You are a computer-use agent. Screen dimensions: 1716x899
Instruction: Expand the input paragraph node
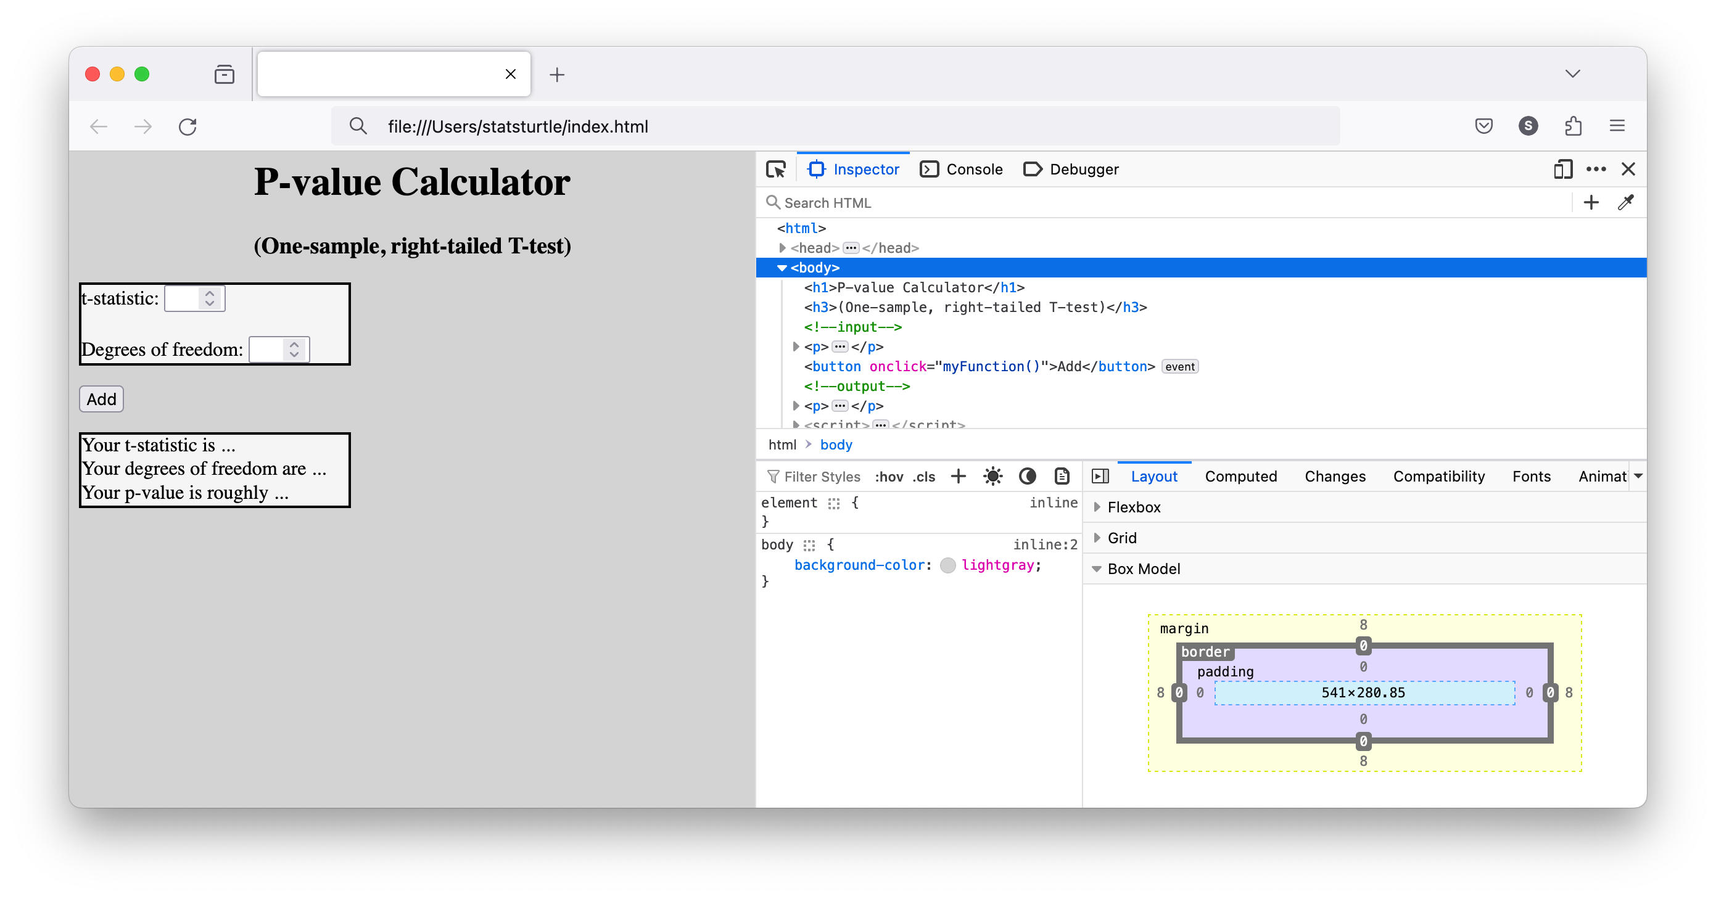click(x=795, y=347)
